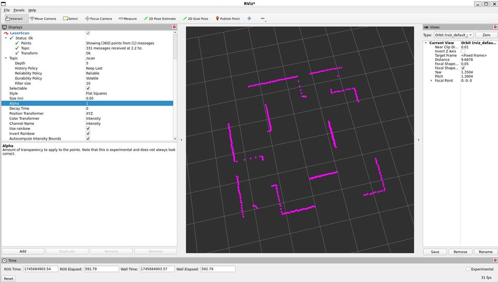This screenshot has width=498, height=283.
Task: Activate the Publish Point tool
Action: click(x=228, y=19)
